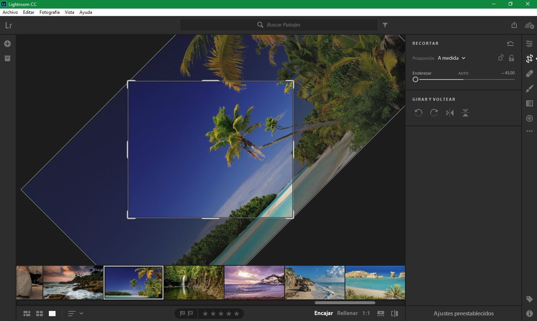Viewport: 537px width, 321px height.
Task: Click the Add Photos plus icon
Action: [7, 44]
